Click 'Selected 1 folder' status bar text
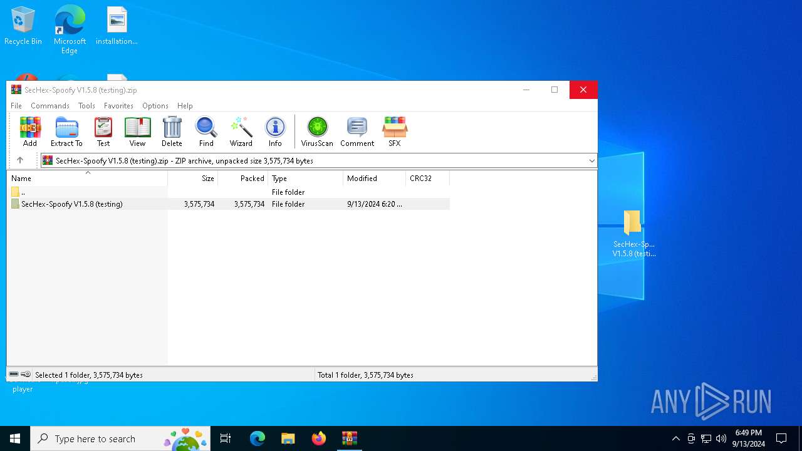The height and width of the screenshot is (451, 802). [89, 375]
